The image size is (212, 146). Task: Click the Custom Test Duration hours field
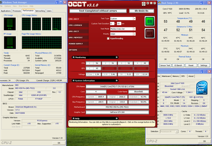[x=112, y=24]
